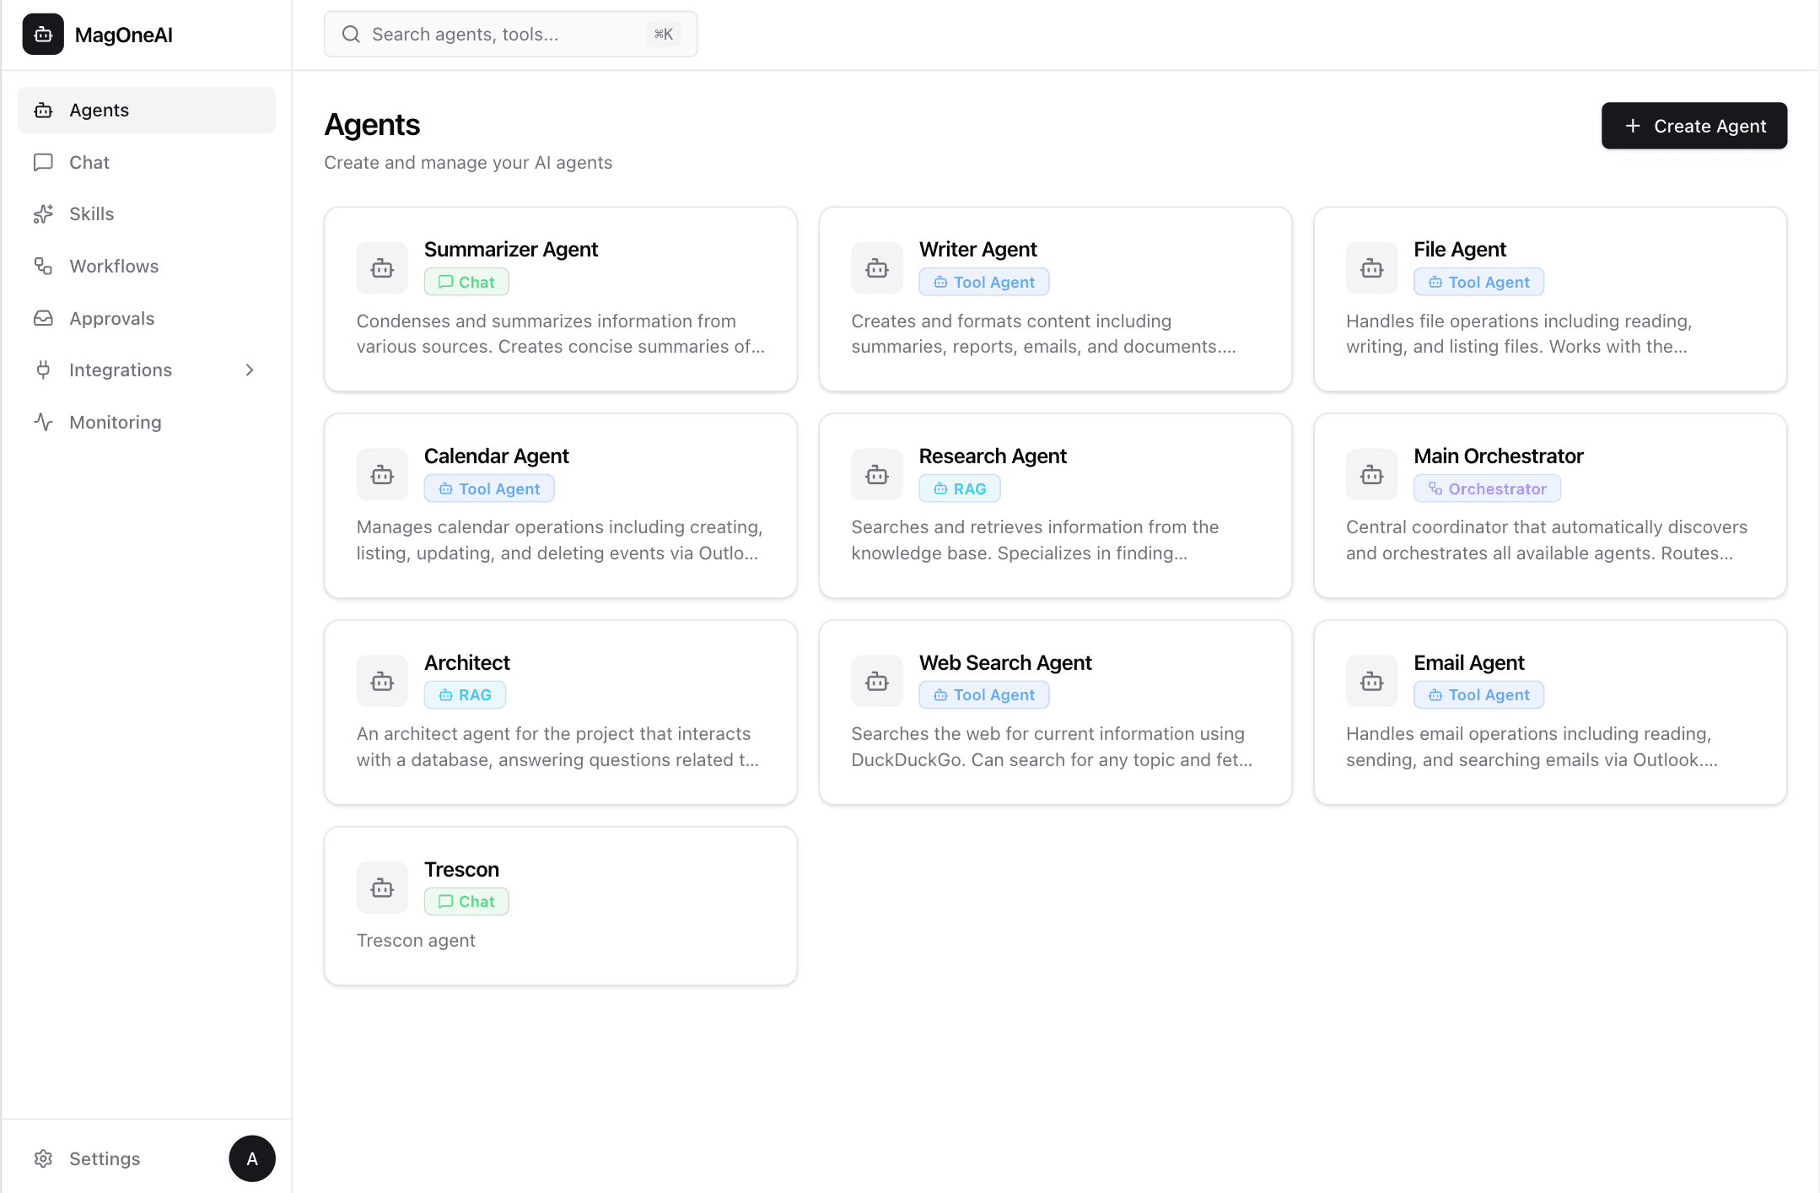Open the Web Search Agent card
The image size is (1820, 1193).
[x=1055, y=712]
